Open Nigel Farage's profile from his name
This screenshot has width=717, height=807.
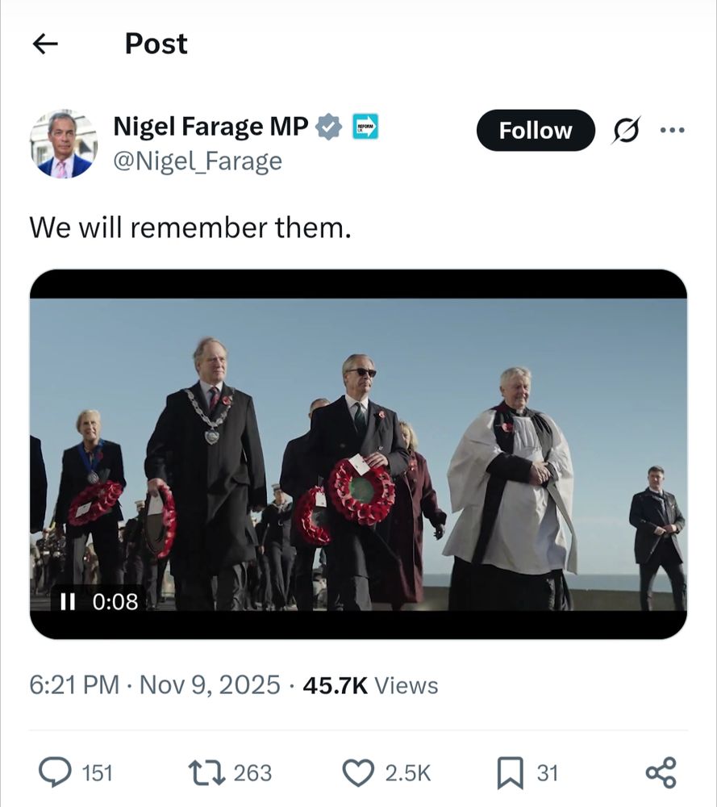(x=210, y=126)
